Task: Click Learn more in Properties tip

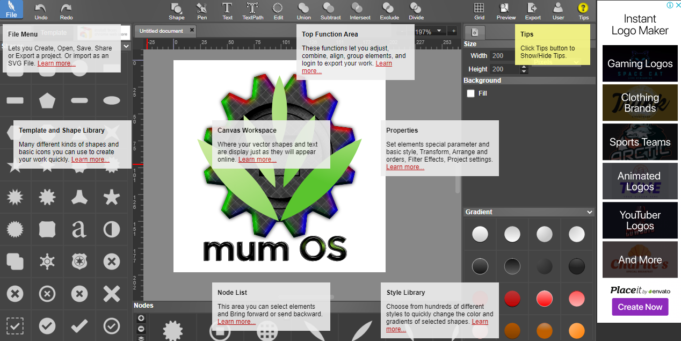Action: pyautogui.click(x=405, y=167)
